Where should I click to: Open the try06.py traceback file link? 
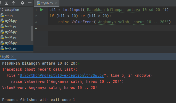[62, 75]
